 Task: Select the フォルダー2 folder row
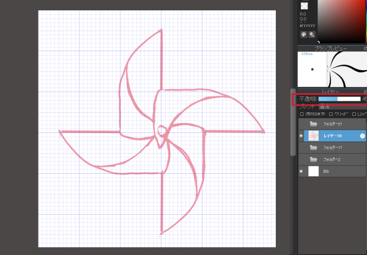click(332, 159)
